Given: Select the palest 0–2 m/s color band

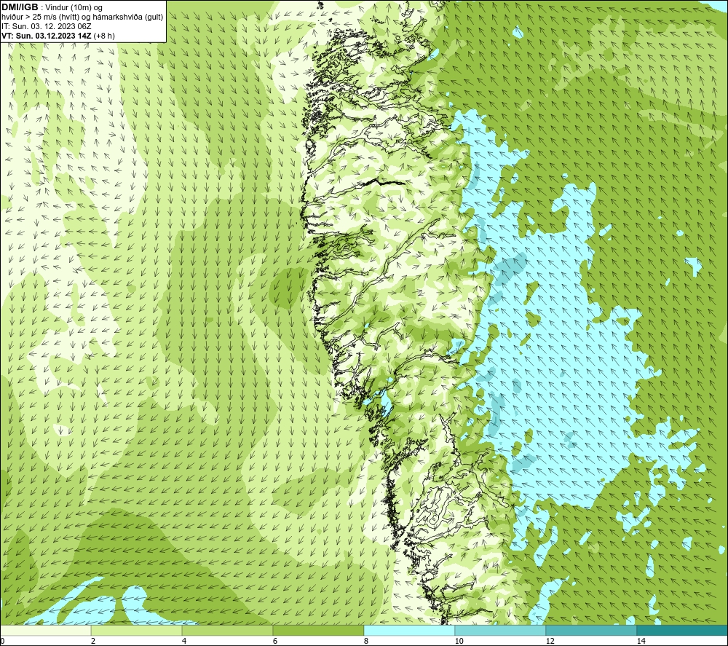Looking at the screenshot, I should pos(45,631).
